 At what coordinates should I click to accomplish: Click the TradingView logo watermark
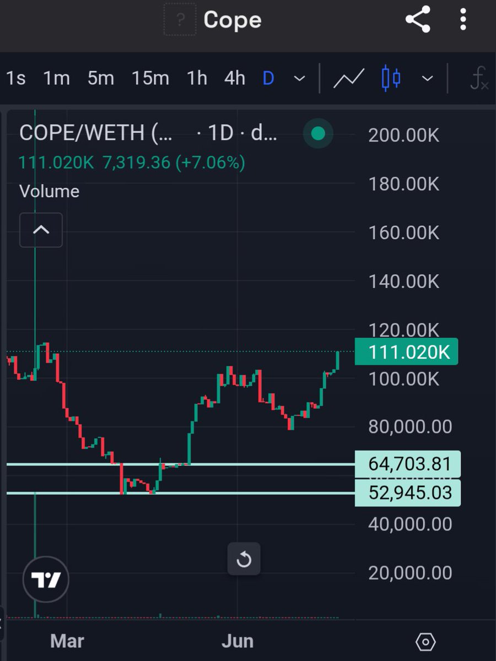click(x=45, y=579)
